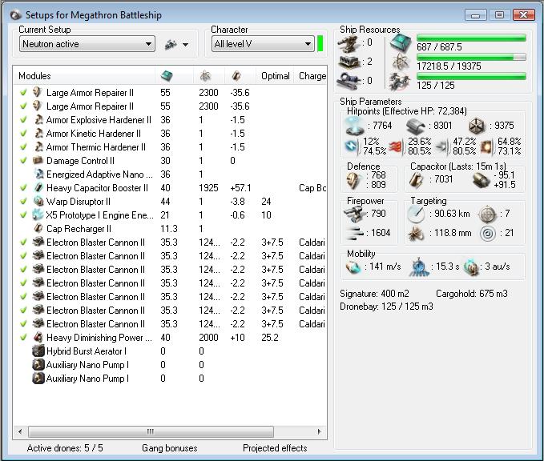
Task: Open the Current Setup dropdown showing Neutron active
Action: [x=87, y=44]
